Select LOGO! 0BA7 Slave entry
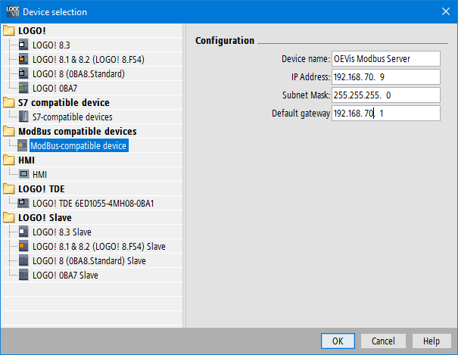Image resolution: width=458 pixels, height=355 pixels. [65, 276]
